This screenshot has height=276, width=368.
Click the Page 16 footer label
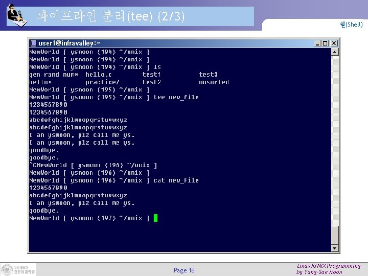tap(184, 270)
